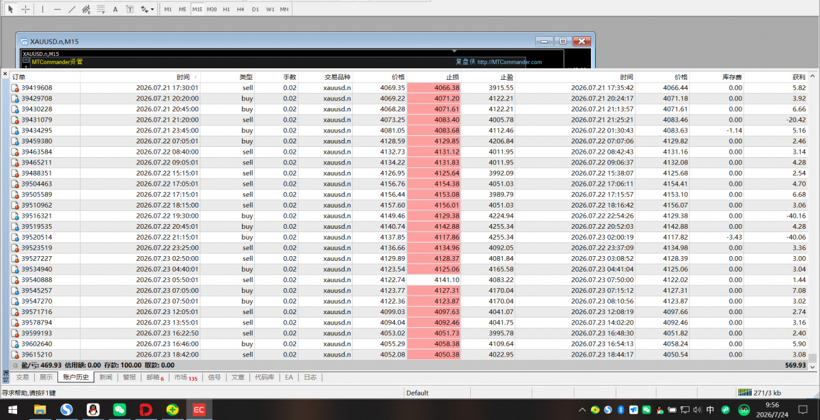Open the arrows/shapes dropdown arrow
820x420 pixels.
pos(152,10)
